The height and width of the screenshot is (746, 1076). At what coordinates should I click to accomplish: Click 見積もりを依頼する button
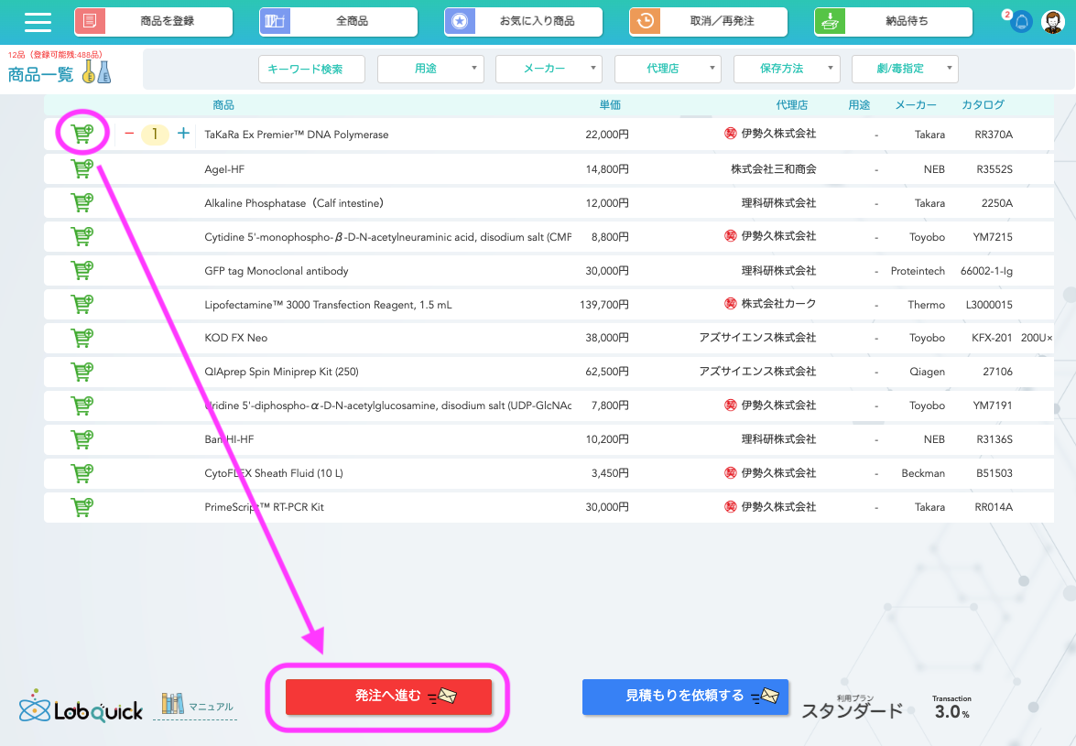685,697
